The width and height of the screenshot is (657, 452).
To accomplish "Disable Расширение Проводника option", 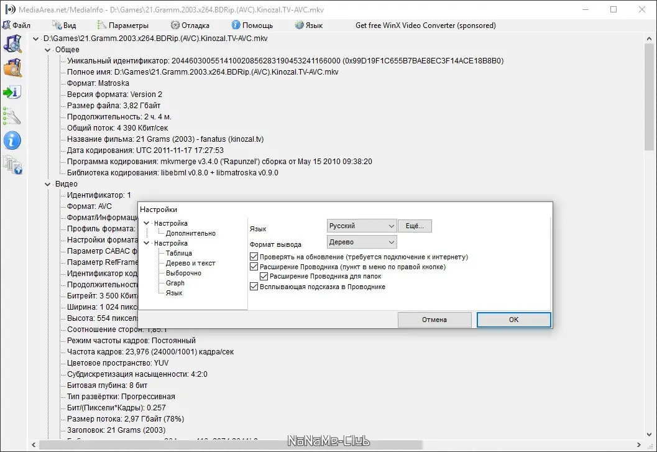I will click(254, 266).
